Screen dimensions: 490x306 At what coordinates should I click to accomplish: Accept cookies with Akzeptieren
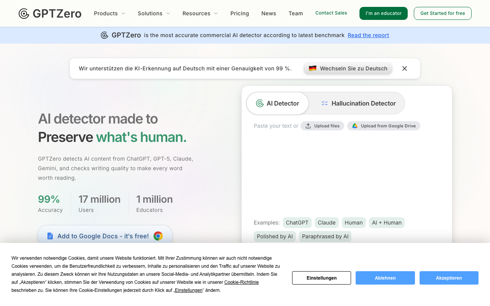[x=449, y=278]
